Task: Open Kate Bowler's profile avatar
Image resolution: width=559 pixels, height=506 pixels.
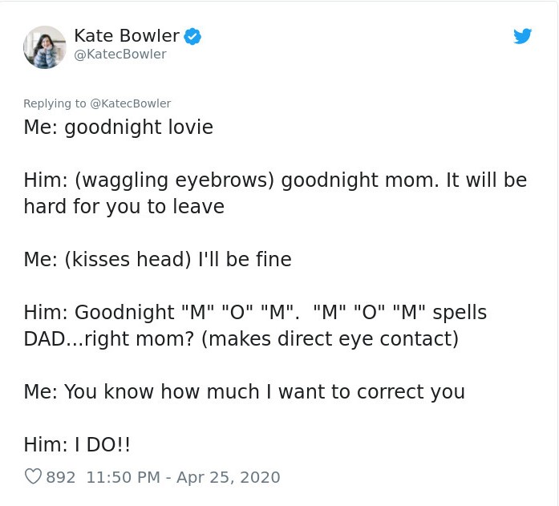Action: pyautogui.click(x=44, y=47)
